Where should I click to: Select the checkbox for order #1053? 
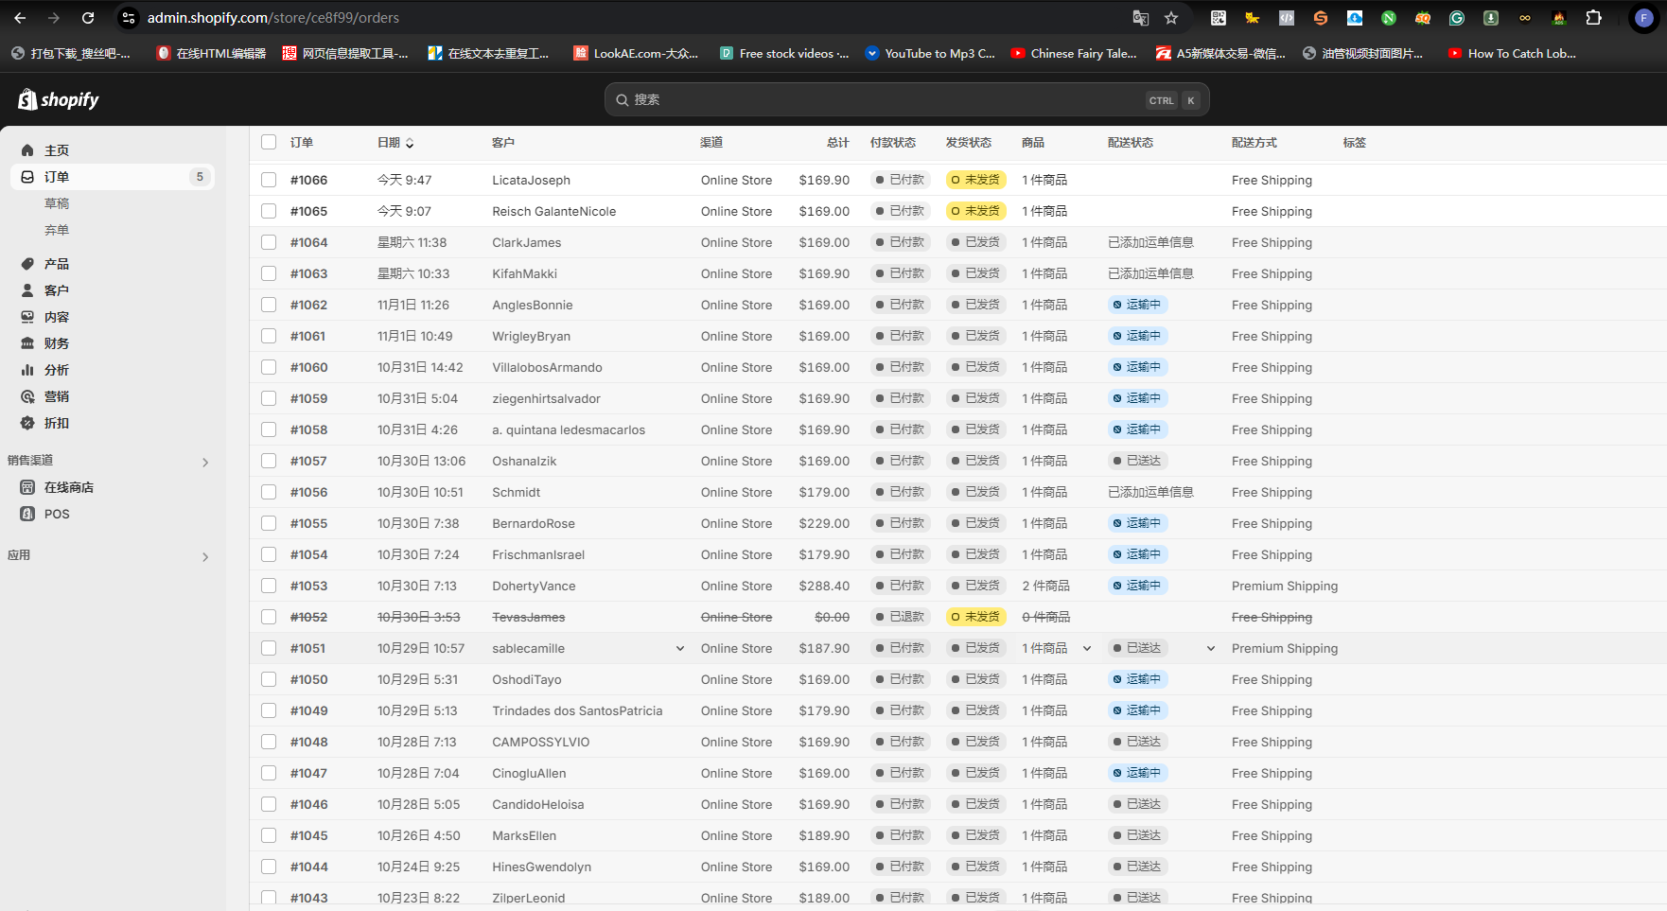(269, 586)
